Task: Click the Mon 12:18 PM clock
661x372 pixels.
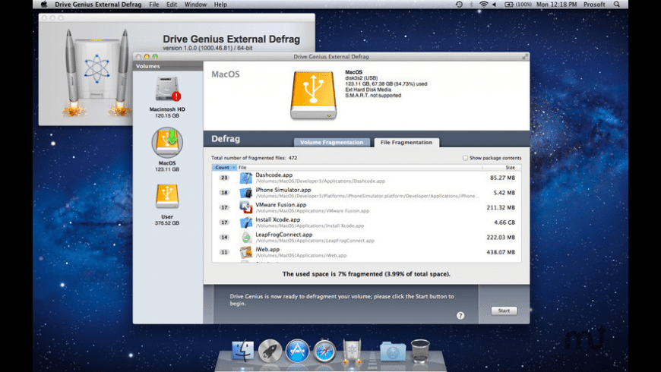Action: pos(556,5)
